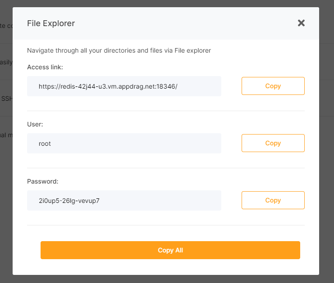Click the access link URL field
Viewport: 334px width, 283px height.
(124, 86)
